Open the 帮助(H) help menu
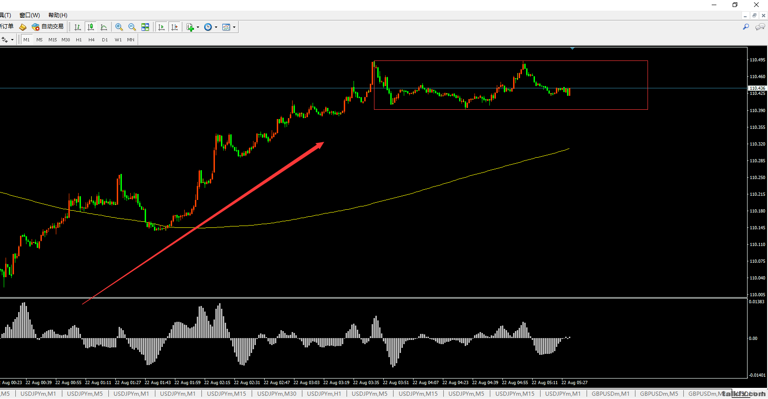 click(58, 15)
